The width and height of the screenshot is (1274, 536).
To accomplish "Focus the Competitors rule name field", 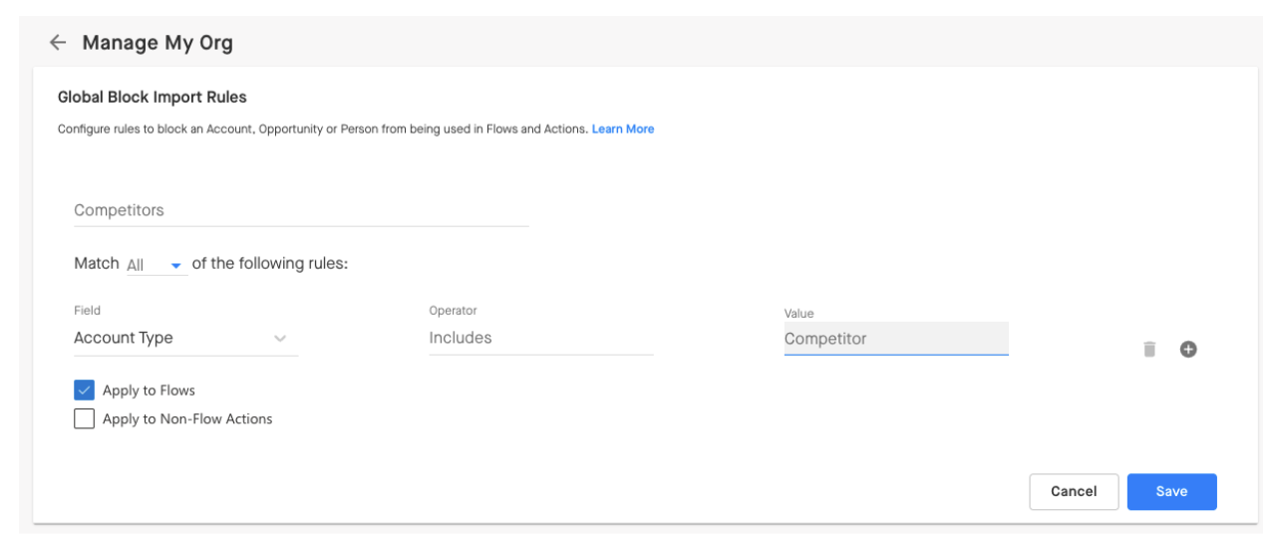I will tap(301, 210).
